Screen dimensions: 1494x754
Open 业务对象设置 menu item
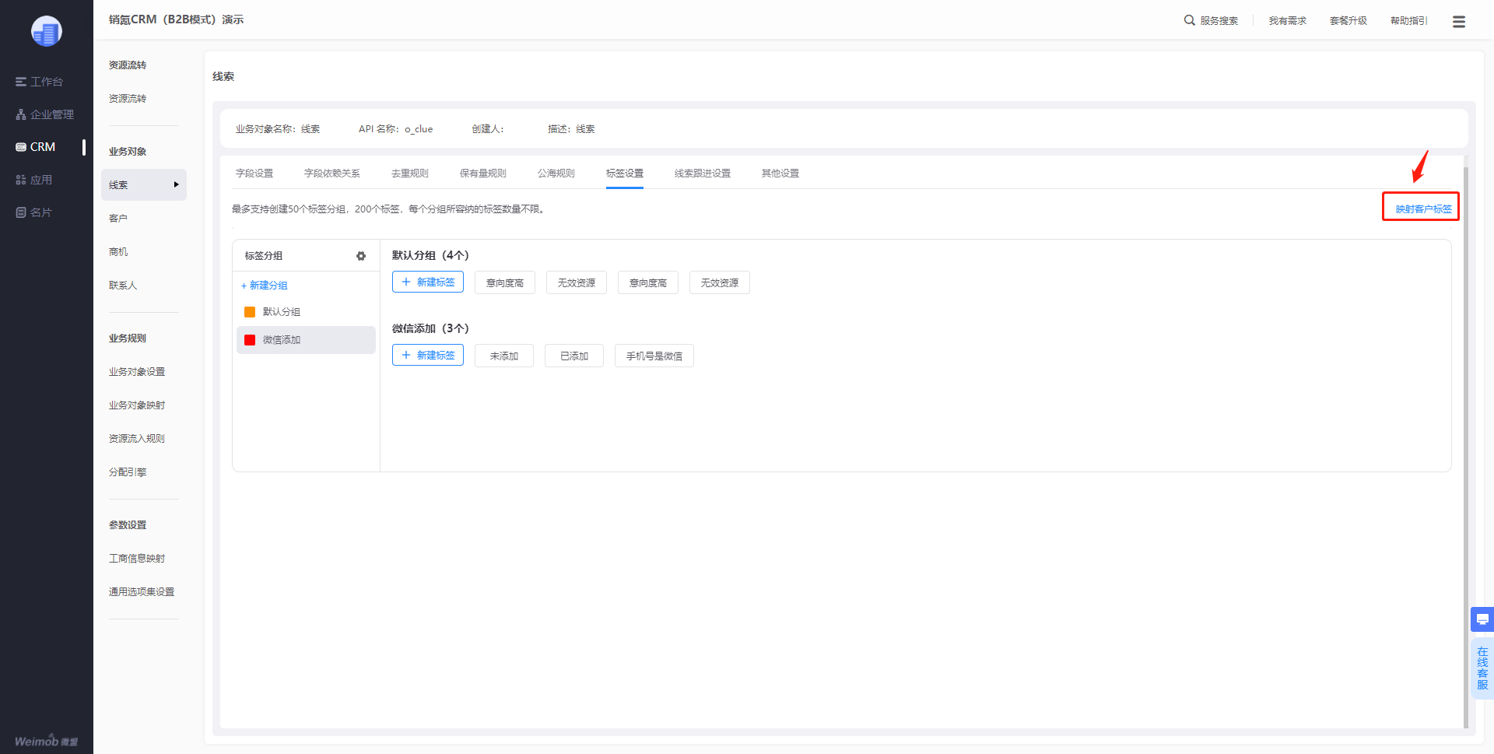point(137,372)
